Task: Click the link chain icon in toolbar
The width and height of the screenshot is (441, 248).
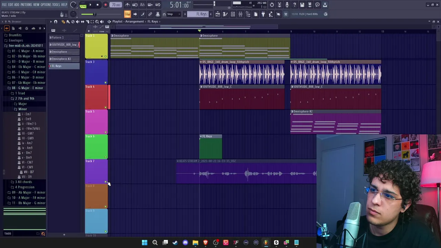Action: click(150, 14)
